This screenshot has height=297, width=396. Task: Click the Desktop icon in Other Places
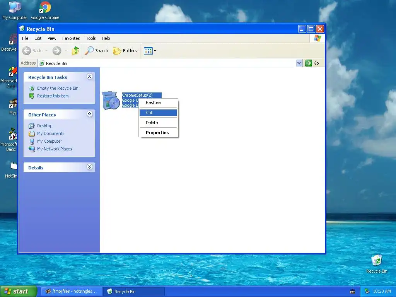[x=32, y=126]
